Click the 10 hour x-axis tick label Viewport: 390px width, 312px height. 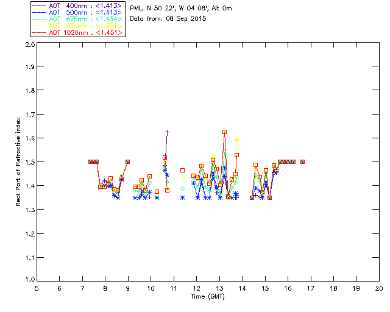pos(151,288)
